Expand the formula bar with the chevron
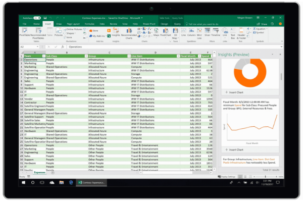The width and height of the screenshot is (303, 202). click(x=281, y=46)
